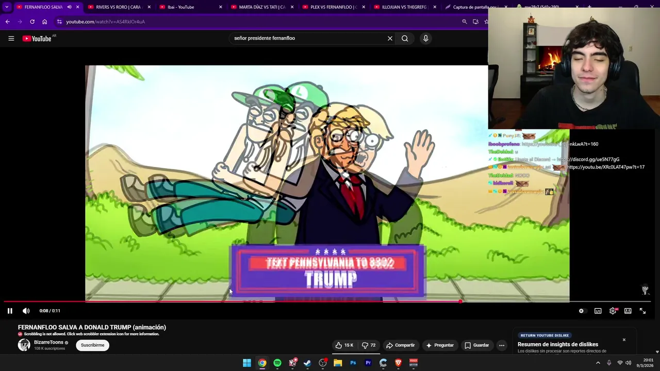660x371 pixels.
Task: Mute the audio of the FERNANFLOO SALVA tab
Action: click(x=69, y=7)
